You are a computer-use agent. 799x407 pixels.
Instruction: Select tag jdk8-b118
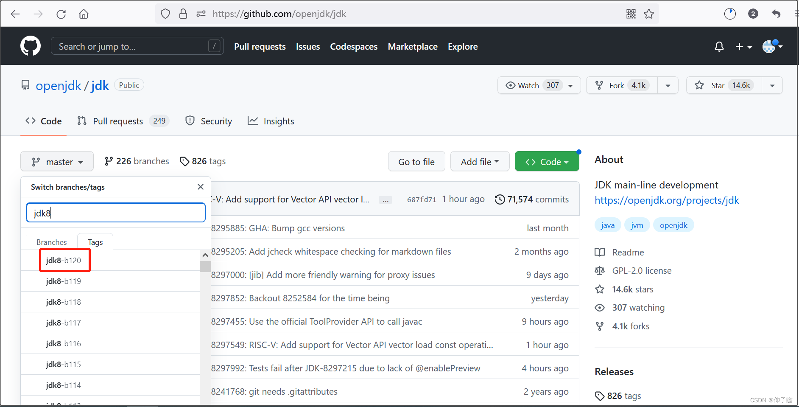point(110,302)
